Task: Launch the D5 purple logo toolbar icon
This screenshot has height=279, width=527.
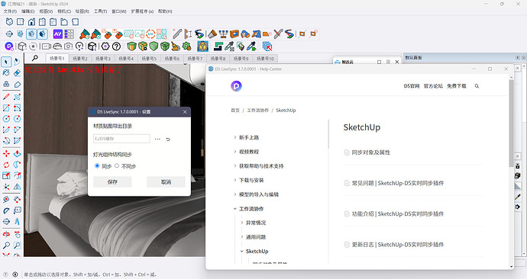Action: tap(9, 46)
